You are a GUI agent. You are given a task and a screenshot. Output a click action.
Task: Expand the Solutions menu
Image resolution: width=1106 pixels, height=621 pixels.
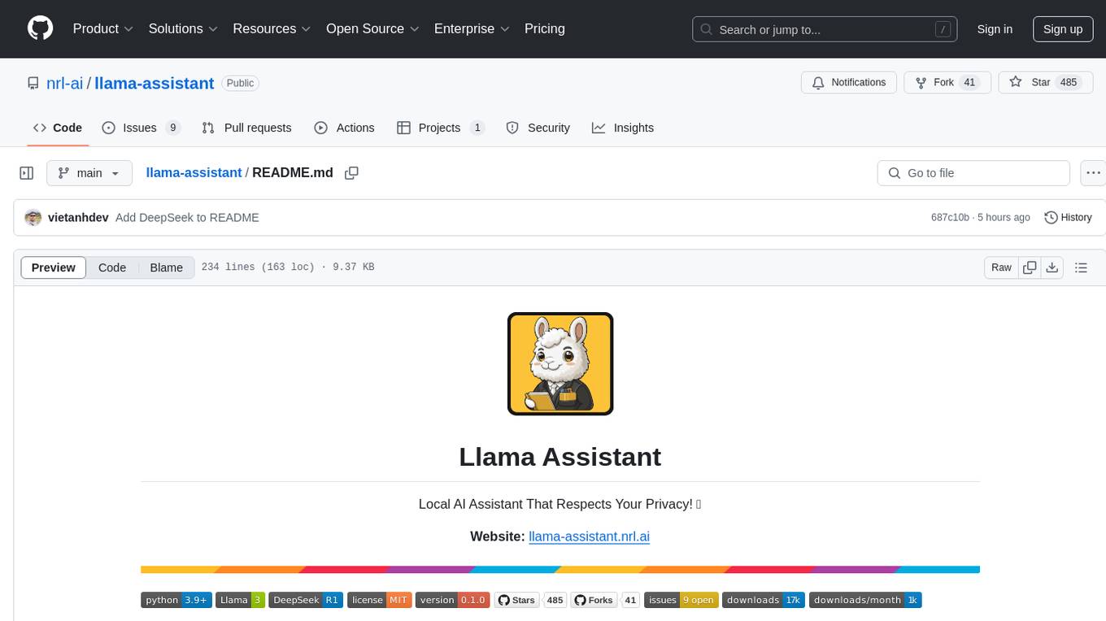pos(183,28)
